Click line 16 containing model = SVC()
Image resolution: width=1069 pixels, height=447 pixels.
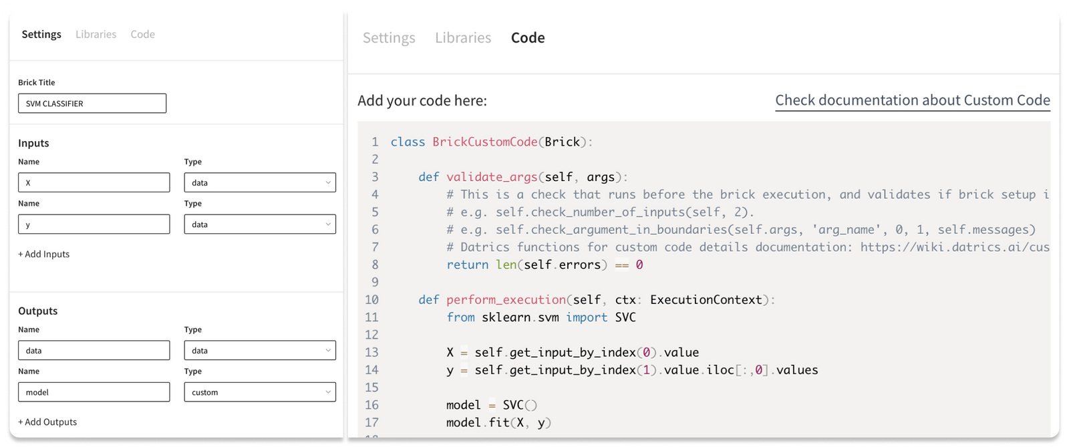(492, 405)
